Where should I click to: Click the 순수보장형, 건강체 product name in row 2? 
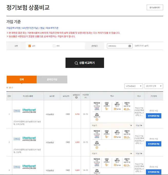[27, 151]
